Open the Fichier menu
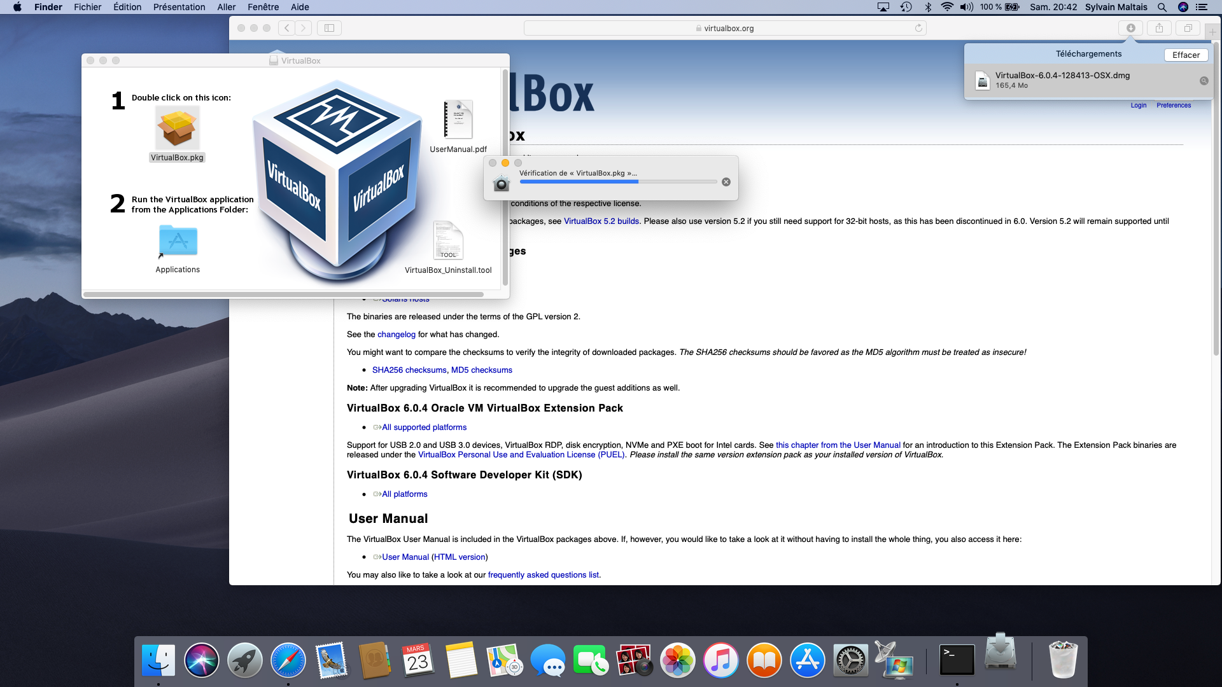The height and width of the screenshot is (687, 1222). click(87, 7)
